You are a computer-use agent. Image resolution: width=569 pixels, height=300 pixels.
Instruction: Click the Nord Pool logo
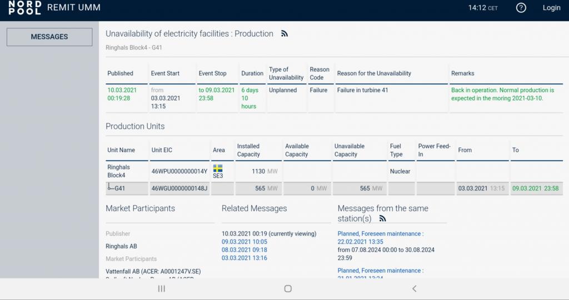[24, 8]
